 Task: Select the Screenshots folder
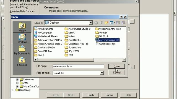(x=73, y=48)
